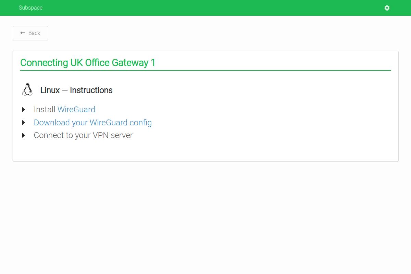
Task: Expand the Install WireGuard step triangle
Action: [24, 110]
